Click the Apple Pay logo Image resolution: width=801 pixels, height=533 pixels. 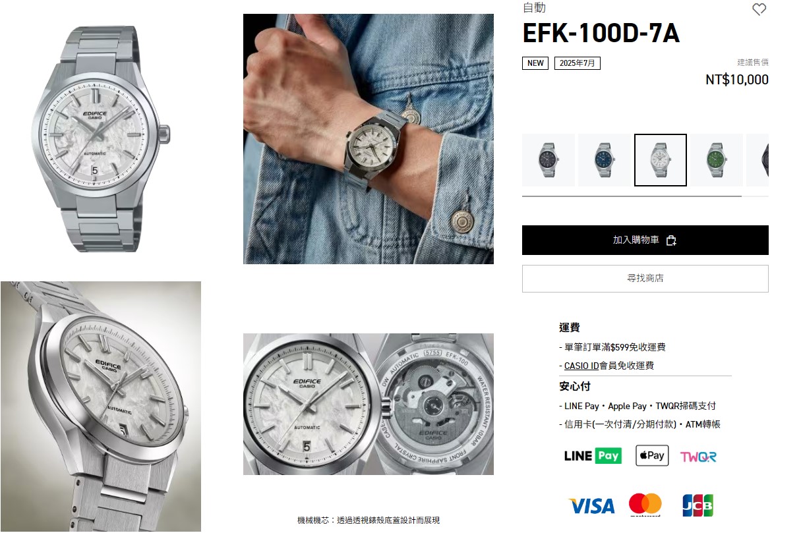652,456
